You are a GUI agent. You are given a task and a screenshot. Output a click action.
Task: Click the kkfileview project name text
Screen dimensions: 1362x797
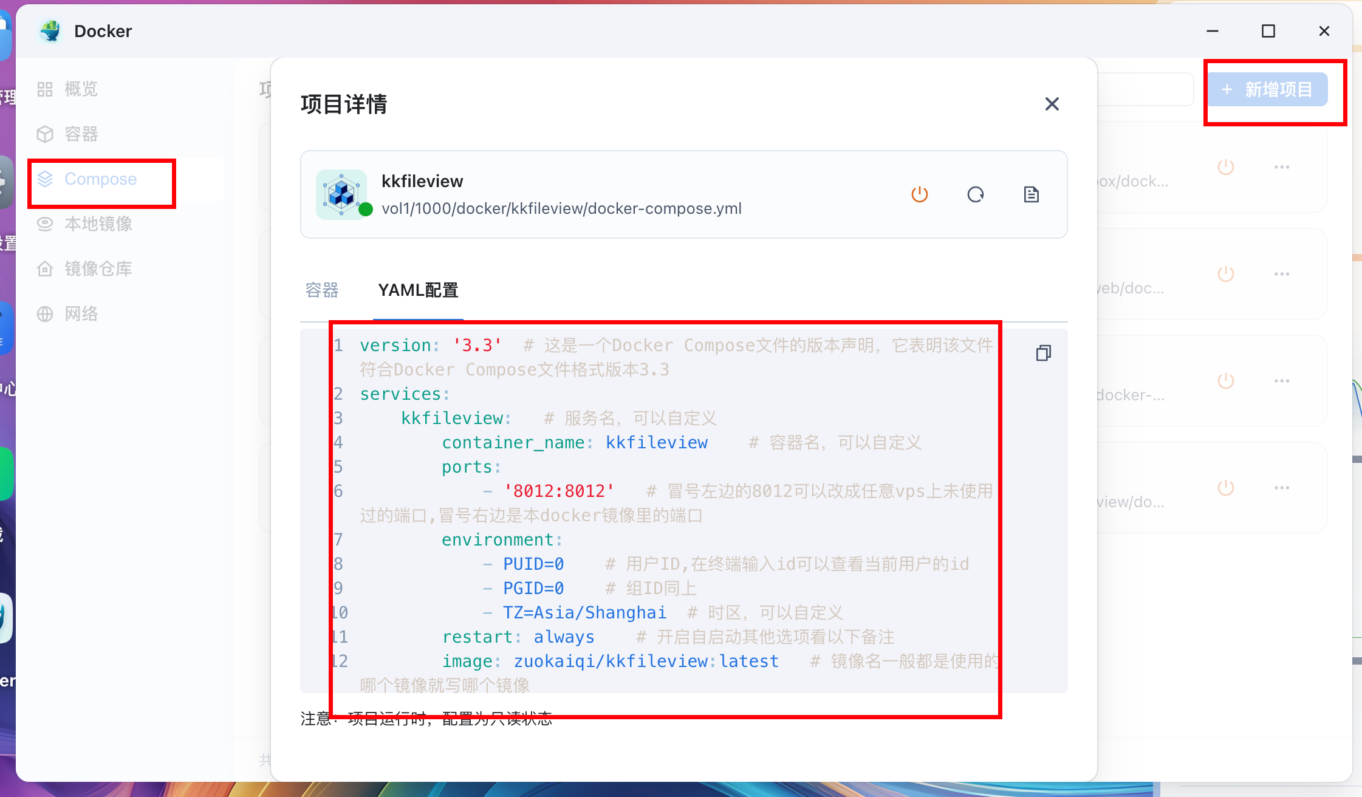pos(422,181)
